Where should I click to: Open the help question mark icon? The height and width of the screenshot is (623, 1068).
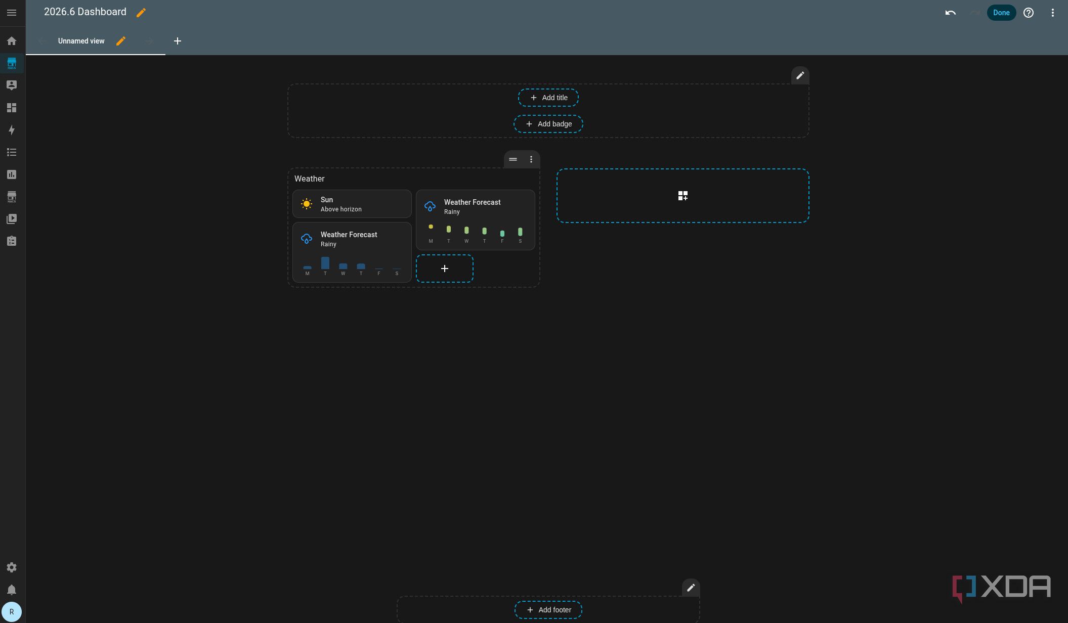(x=1029, y=13)
